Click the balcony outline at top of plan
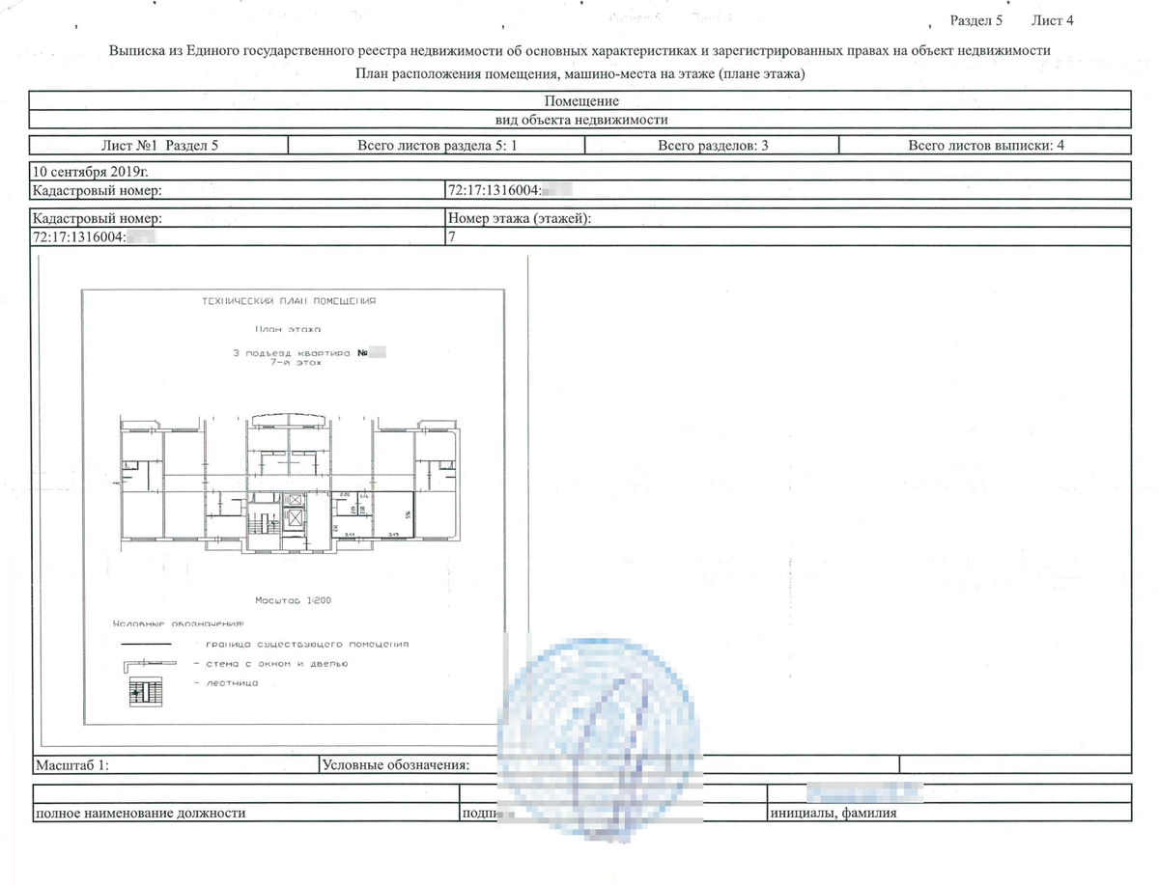Image resolution: width=1159 pixels, height=885 pixels. tap(288, 417)
